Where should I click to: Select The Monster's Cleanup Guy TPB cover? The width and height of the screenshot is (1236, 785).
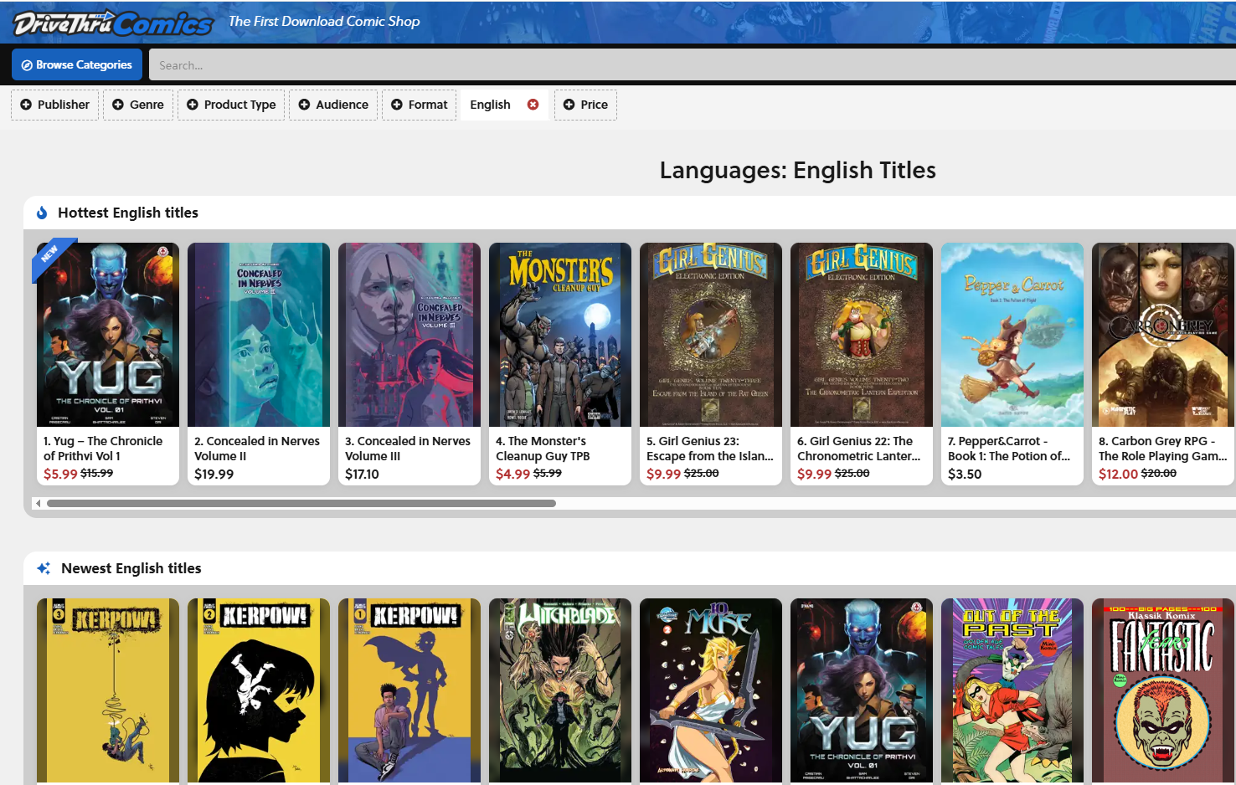pyautogui.click(x=560, y=335)
